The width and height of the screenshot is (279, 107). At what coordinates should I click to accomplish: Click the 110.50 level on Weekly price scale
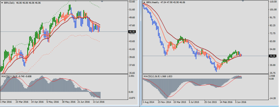273,2
